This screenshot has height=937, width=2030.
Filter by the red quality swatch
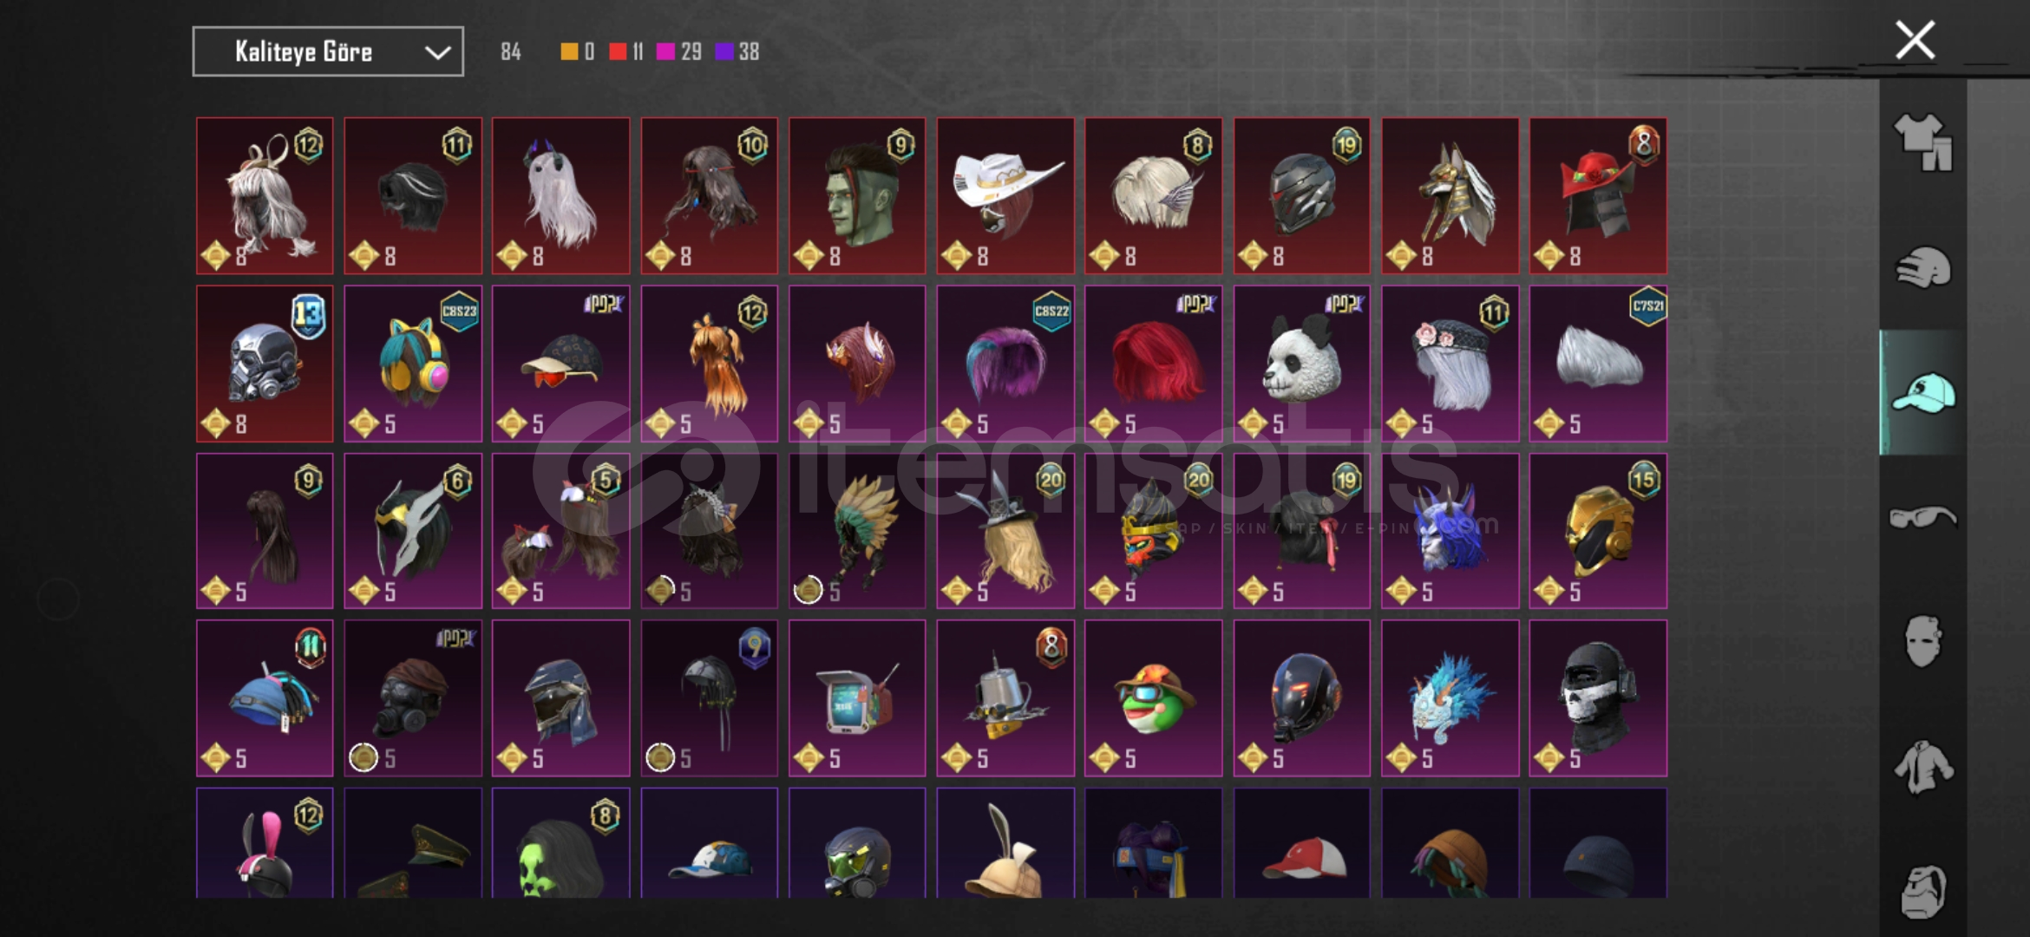click(618, 52)
